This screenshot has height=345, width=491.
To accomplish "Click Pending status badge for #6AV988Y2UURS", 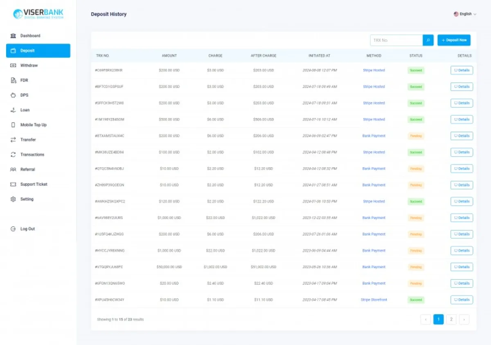I will (416, 218).
